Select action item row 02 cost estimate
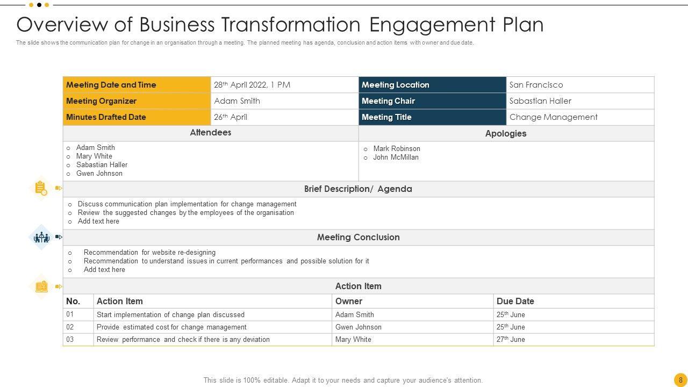The width and height of the screenshot is (688, 387). pyautogui.click(x=171, y=327)
